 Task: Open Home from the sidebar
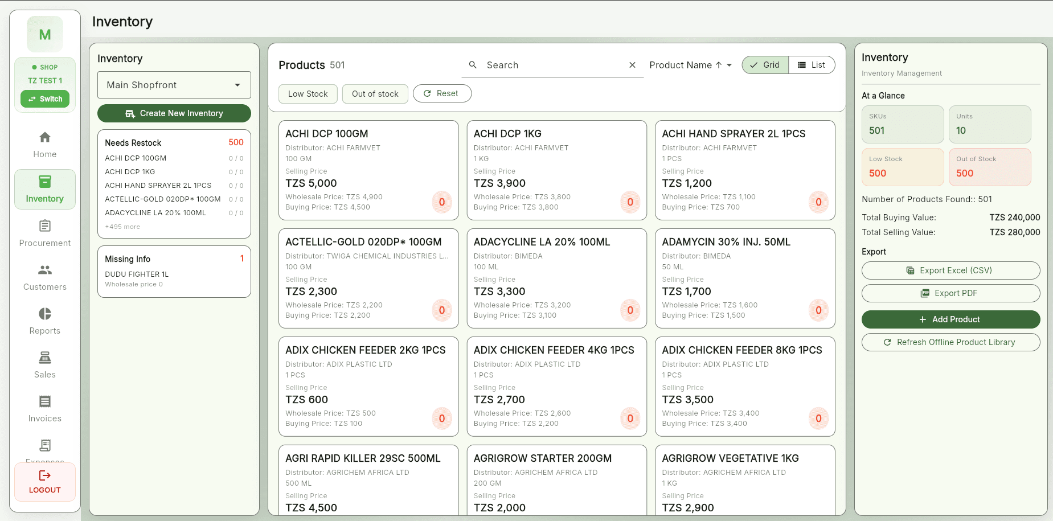pyautogui.click(x=45, y=145)
